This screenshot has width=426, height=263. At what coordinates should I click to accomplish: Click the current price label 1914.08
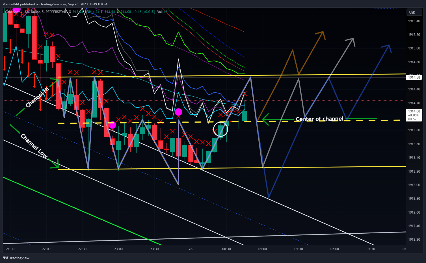coord(414,111)
